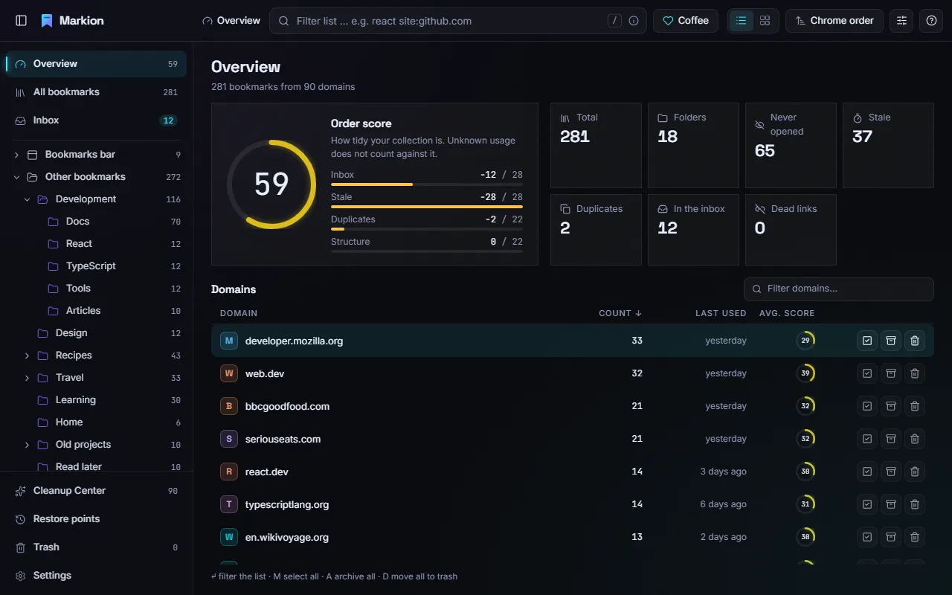This screenshot has width=952, height=595.
Task: Collapse the Other bookmarks folder
Action: point(16,177)
